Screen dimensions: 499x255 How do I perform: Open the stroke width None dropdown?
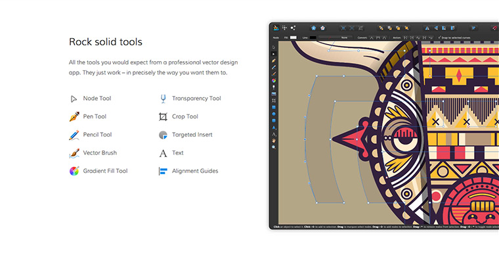336,37
